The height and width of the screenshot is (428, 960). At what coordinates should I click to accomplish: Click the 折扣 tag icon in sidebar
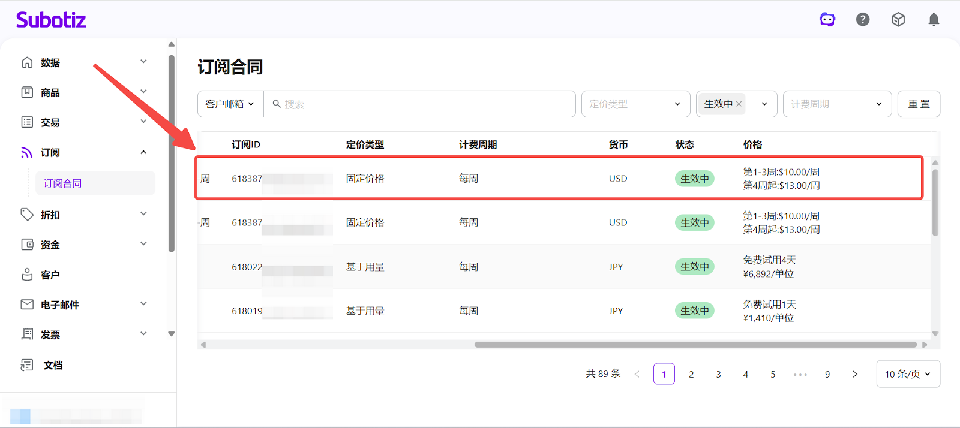click(27, 215)
